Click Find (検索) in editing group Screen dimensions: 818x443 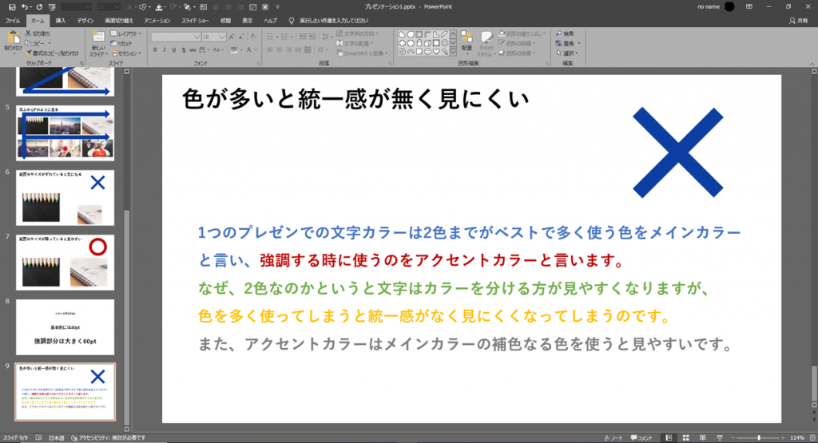[x=565, y=34]
